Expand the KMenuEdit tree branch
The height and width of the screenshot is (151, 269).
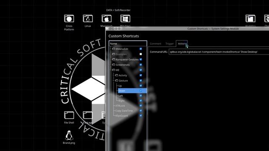tap(111, 49)
